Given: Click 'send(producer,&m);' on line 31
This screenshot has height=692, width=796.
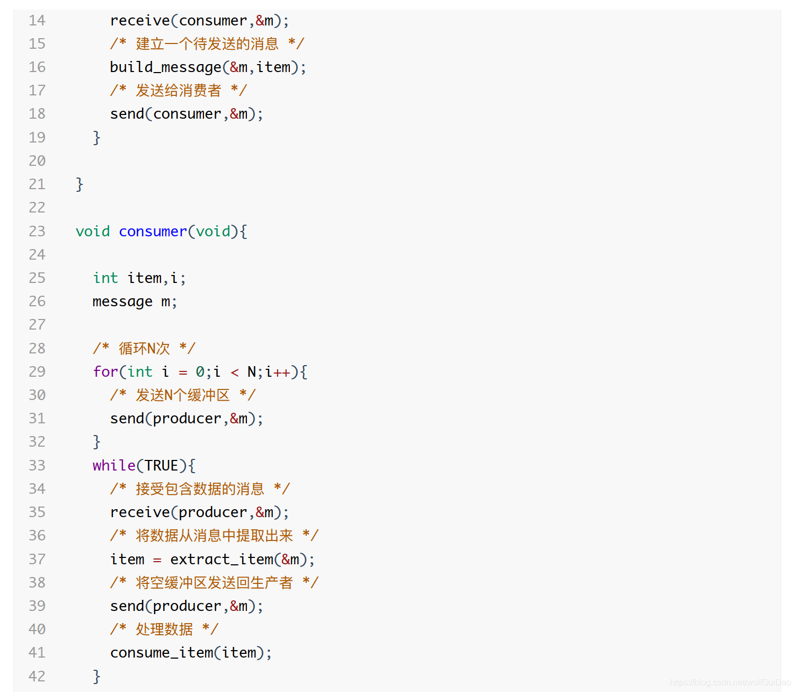Looking at the screenshot, I should point(187,419).
